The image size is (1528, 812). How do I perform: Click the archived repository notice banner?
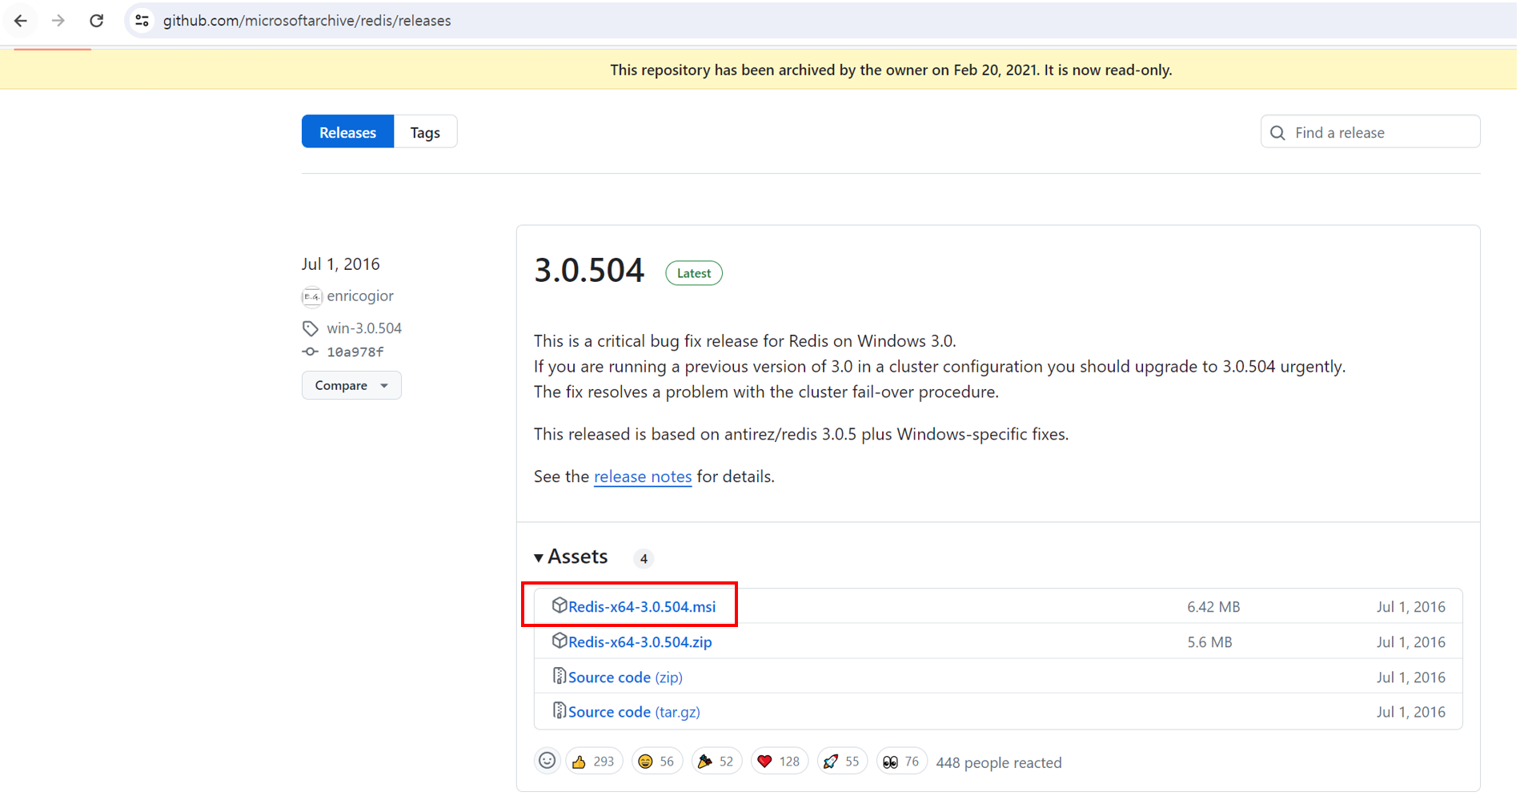point(758,70)
